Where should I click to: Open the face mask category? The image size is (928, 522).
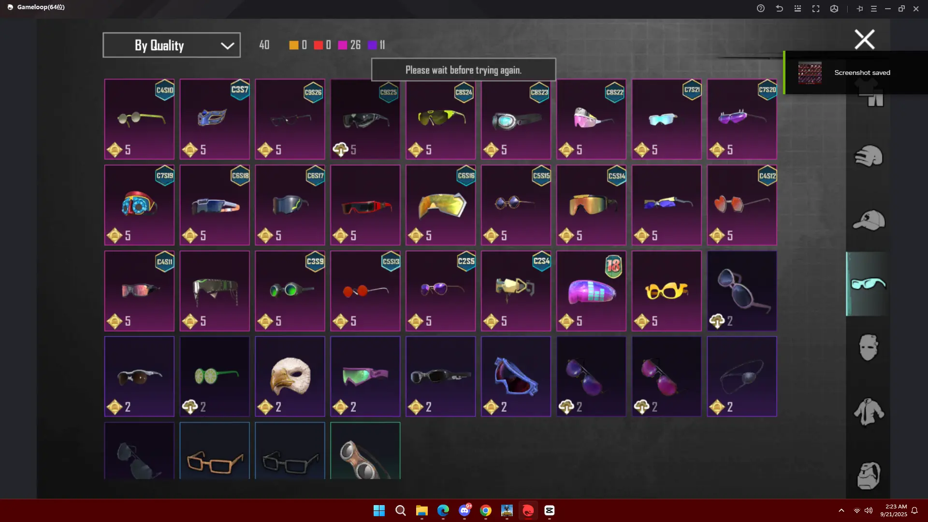(x=869, y=348)
